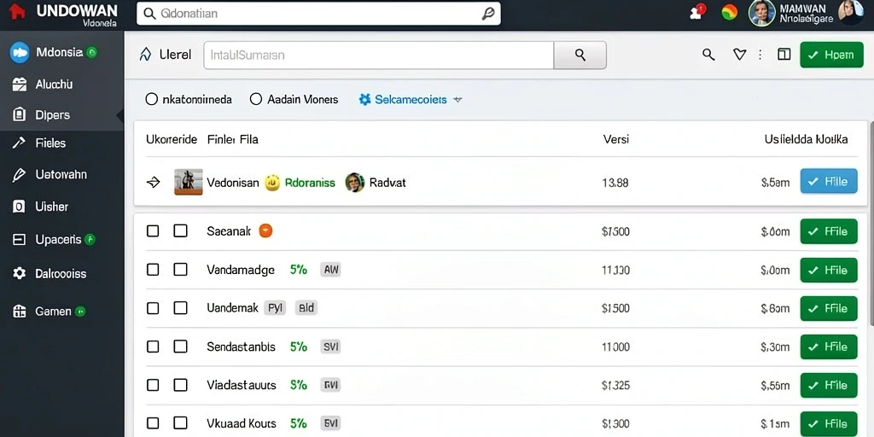Click the Bld tag in Uandemak row
The image size is (874, 437).
tap(306, 307)
